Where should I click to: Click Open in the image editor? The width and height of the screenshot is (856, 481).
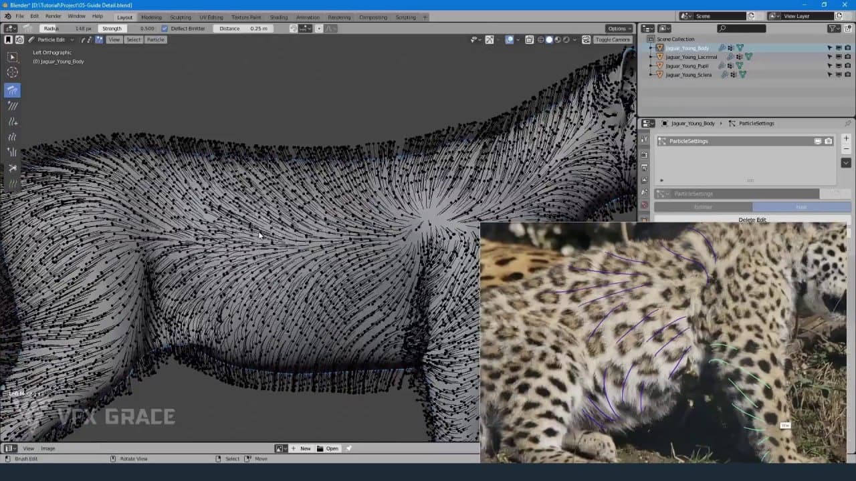tap(328, 448)
